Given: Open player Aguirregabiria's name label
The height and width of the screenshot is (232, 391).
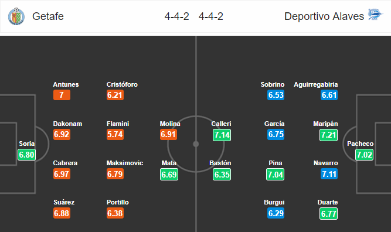Looking at the screenshot, I should [316, 84].
